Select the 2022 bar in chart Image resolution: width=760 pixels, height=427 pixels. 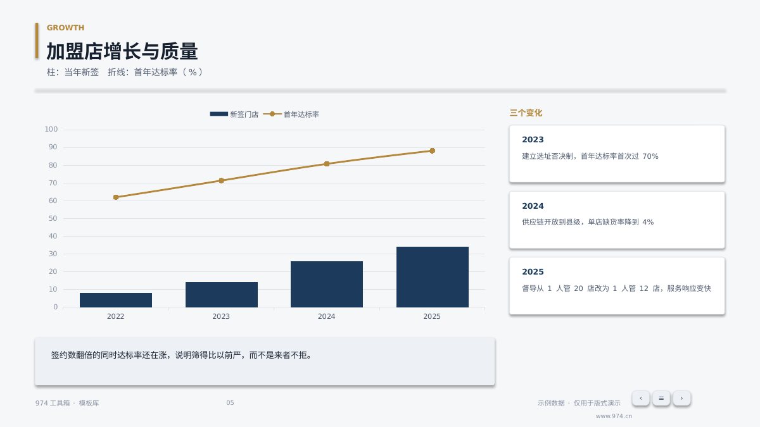tap(116, 300)
